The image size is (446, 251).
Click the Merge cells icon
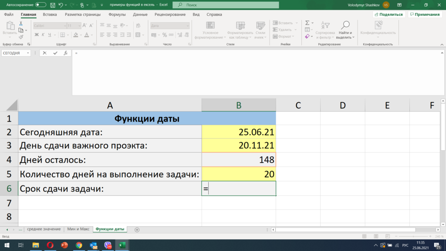(x=138, y=35)
